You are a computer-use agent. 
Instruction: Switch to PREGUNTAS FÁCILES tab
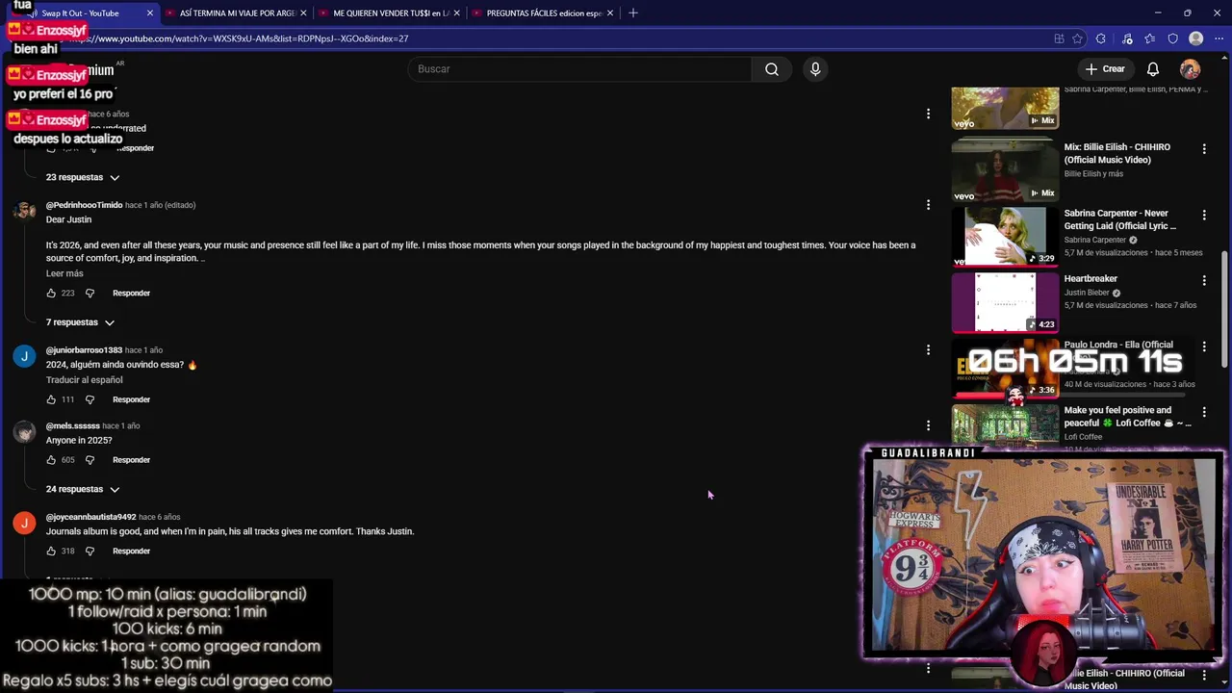(x=543, y=13)
